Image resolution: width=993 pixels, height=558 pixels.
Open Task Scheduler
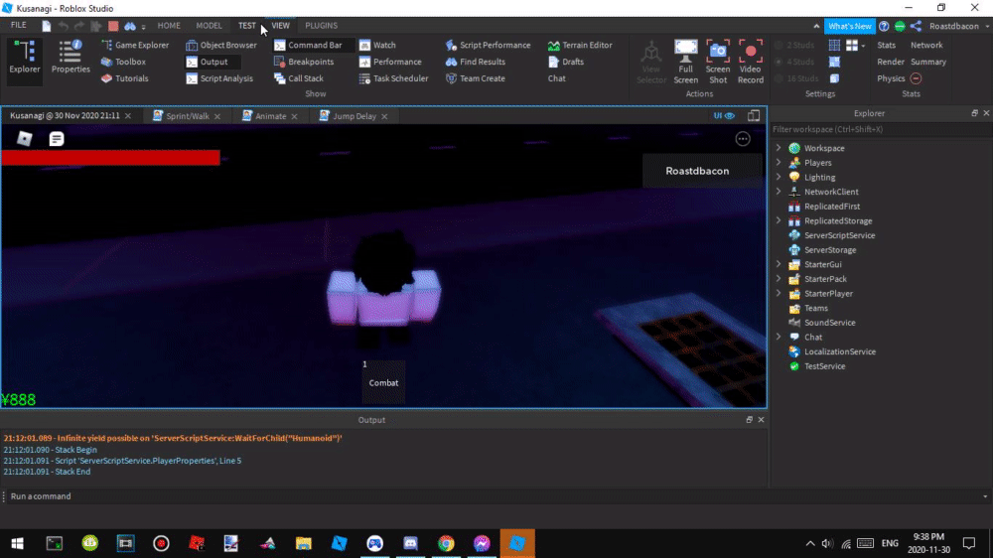[x=393, y=78]
